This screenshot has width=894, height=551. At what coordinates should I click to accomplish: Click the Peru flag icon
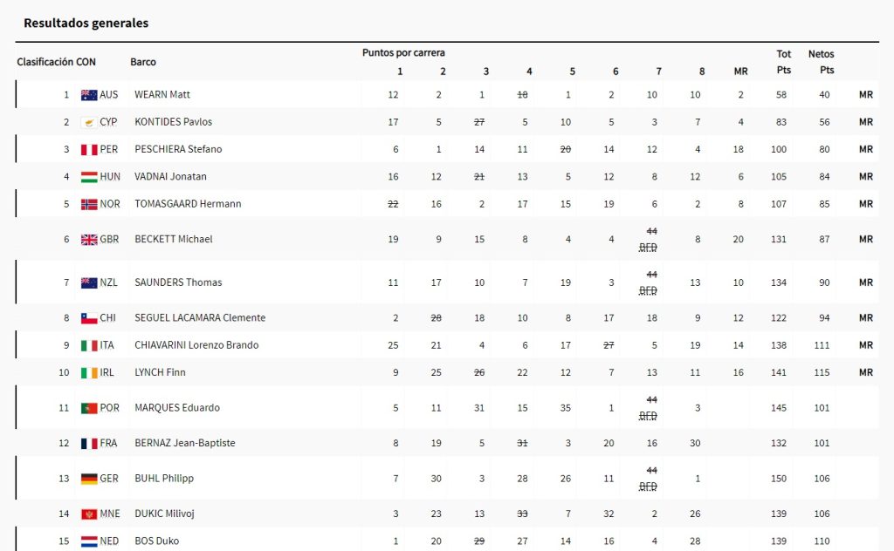89,150
